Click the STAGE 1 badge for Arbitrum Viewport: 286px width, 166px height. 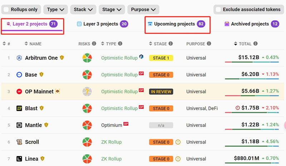161,58
